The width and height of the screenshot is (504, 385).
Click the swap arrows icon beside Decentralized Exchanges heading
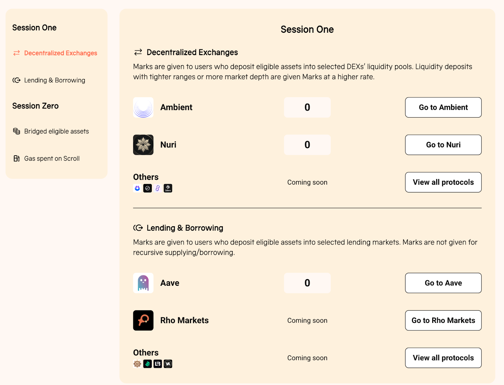(x=138, y=52)
